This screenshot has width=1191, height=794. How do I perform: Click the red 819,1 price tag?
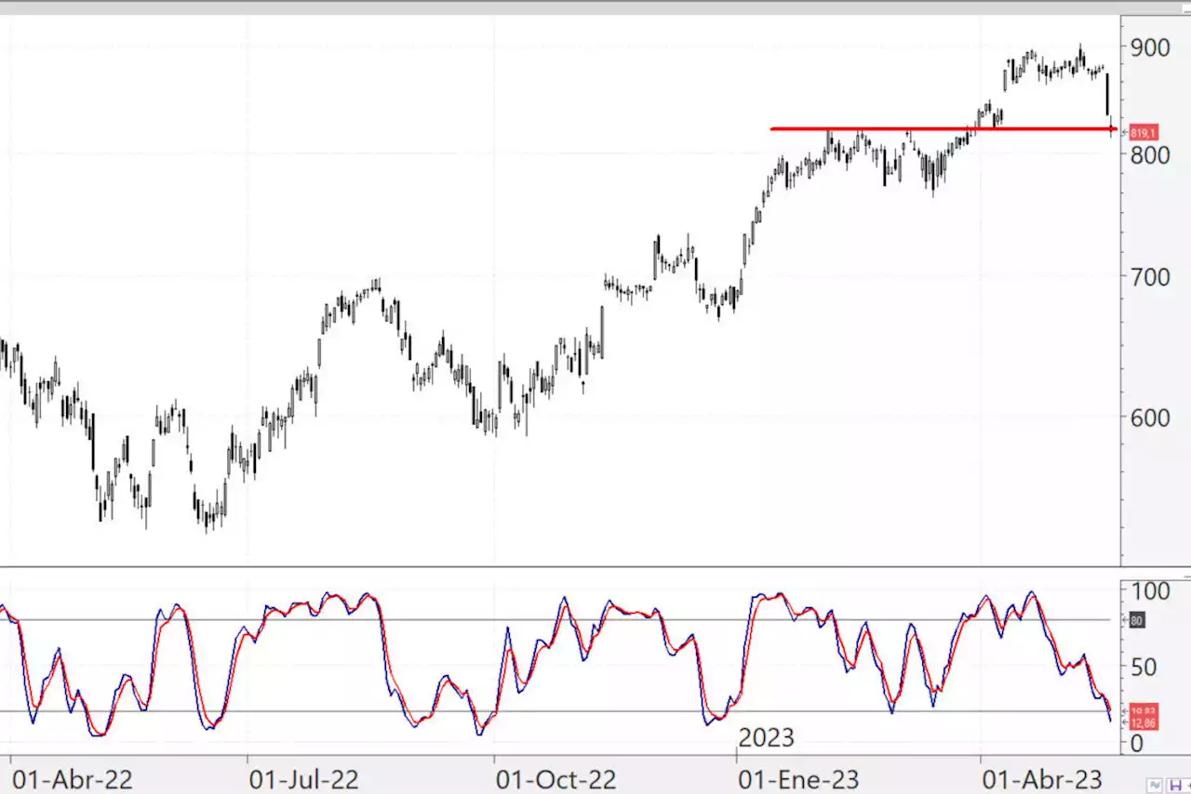[x=1144, y=132]
